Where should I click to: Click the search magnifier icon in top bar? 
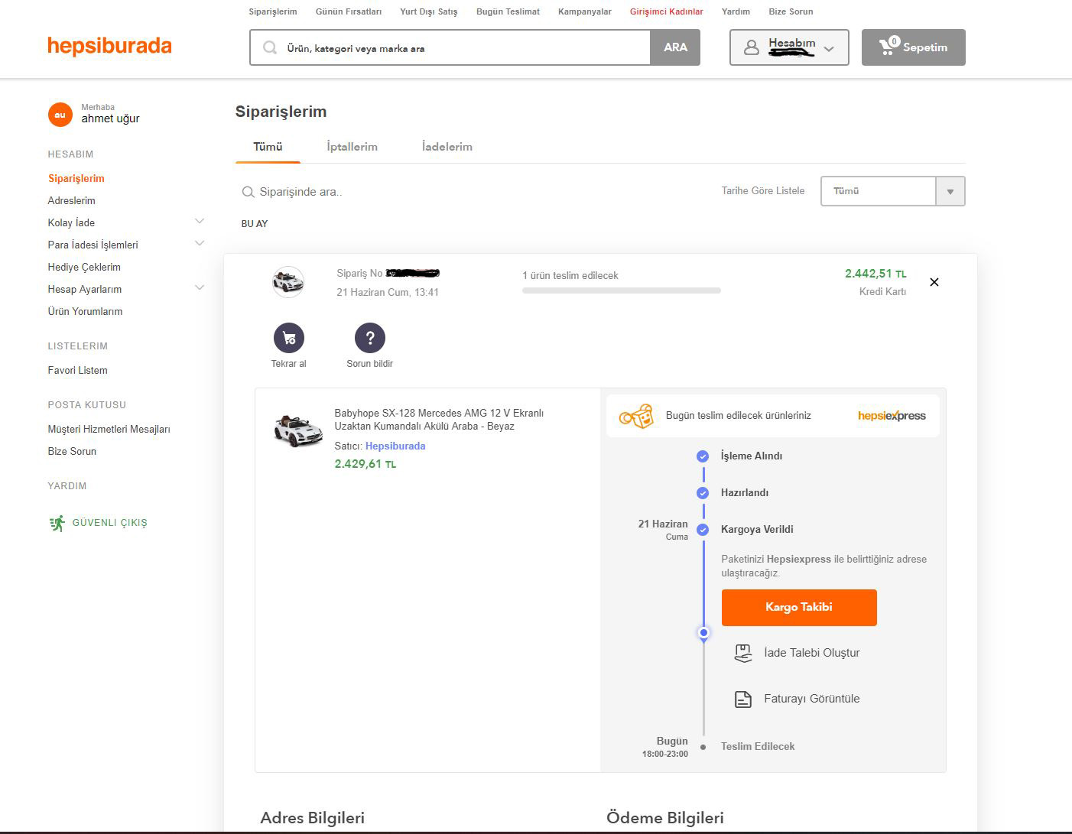270,47
